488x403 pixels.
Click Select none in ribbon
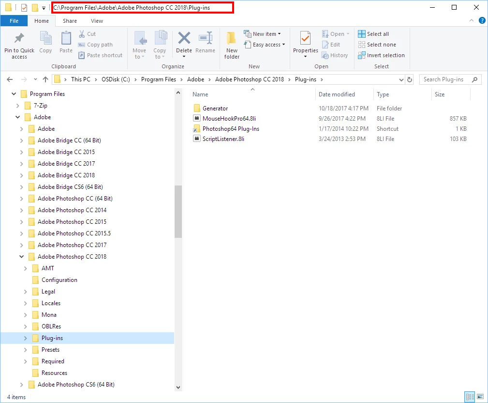click(377, 45)
